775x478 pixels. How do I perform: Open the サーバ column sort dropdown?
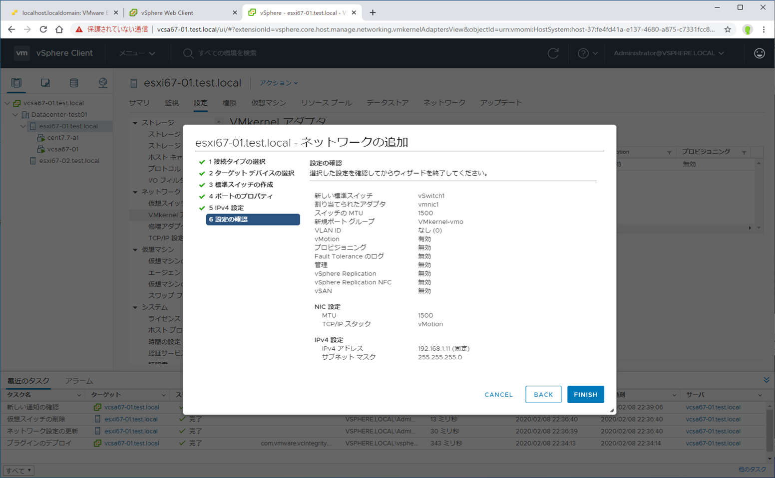pos(760,395)
